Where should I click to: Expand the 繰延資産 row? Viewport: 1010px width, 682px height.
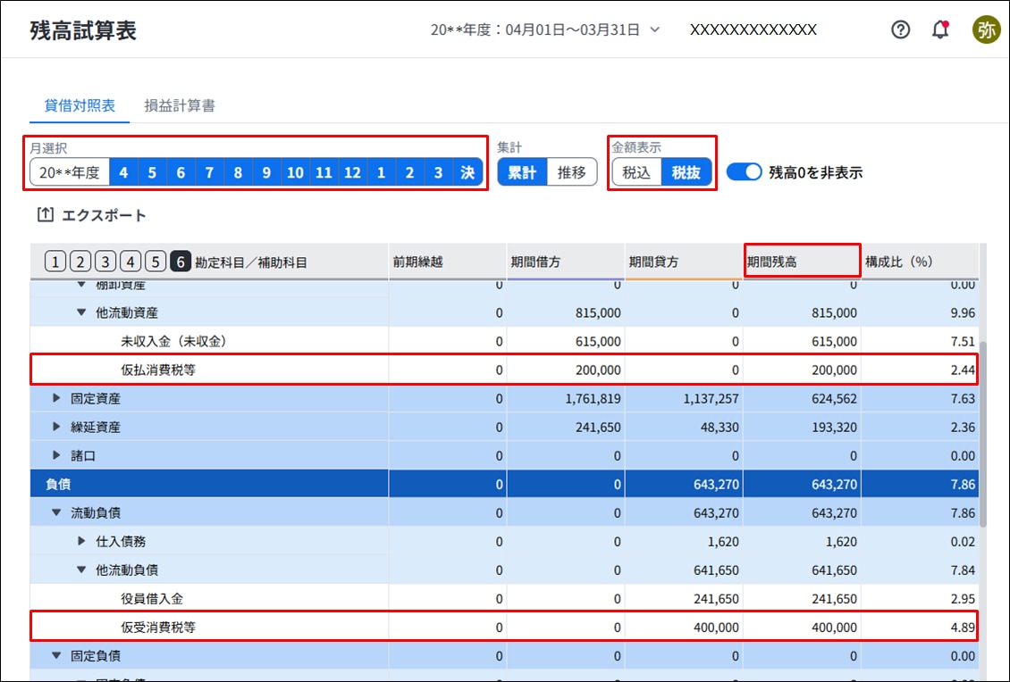[x=56, y=427]
